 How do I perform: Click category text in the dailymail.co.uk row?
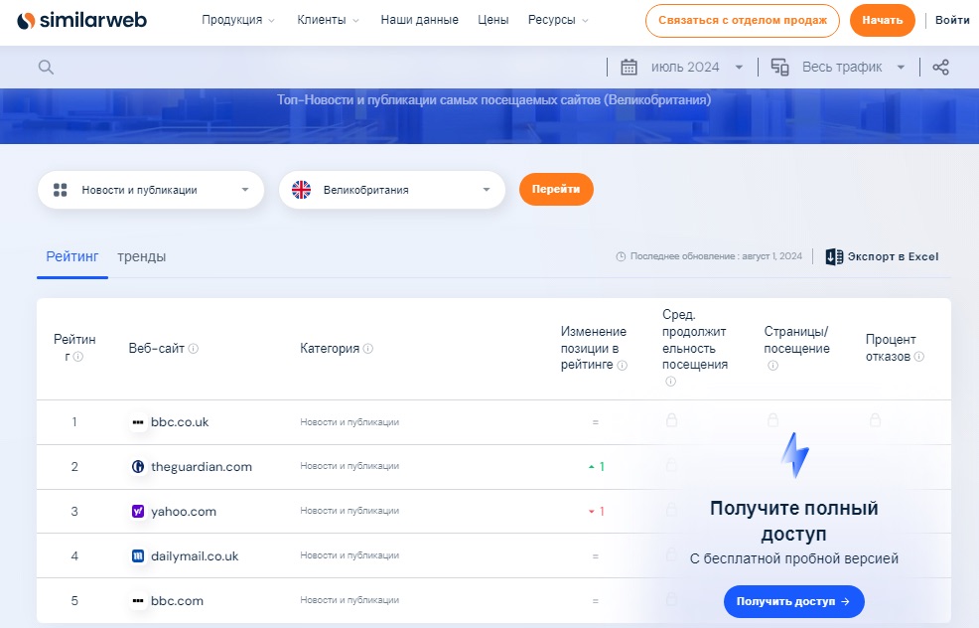click(350, 555)
